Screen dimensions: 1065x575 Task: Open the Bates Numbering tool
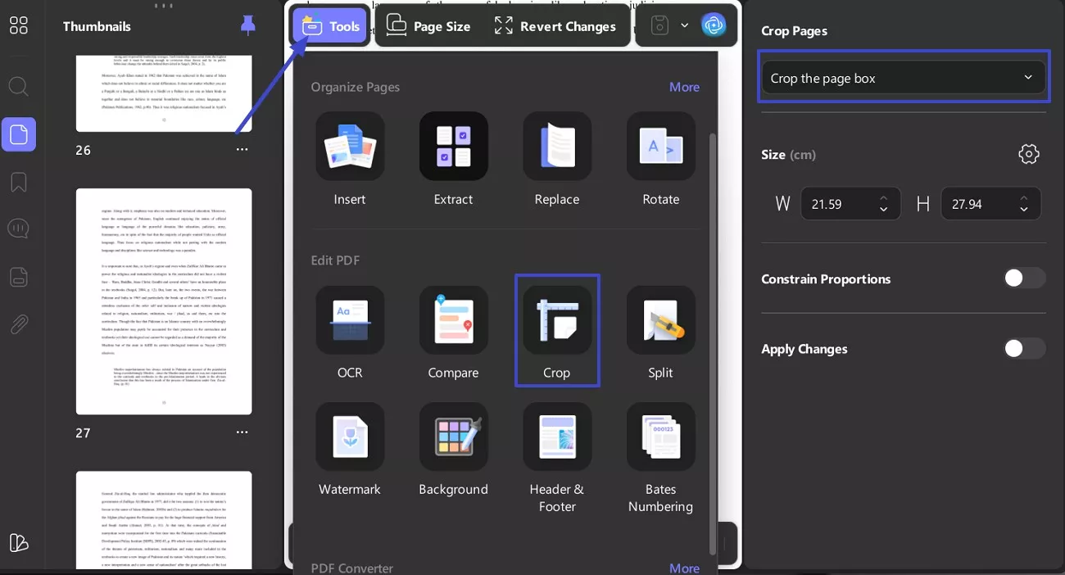coord(660,457)
